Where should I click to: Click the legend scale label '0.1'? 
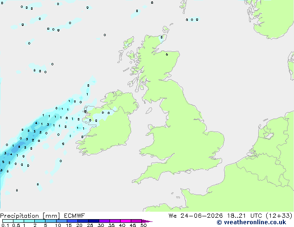click(5, 225)
